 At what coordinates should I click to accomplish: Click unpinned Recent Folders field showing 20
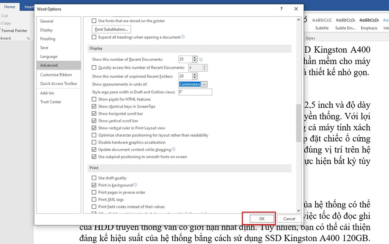pyautogui.click(x=185, y=76)
